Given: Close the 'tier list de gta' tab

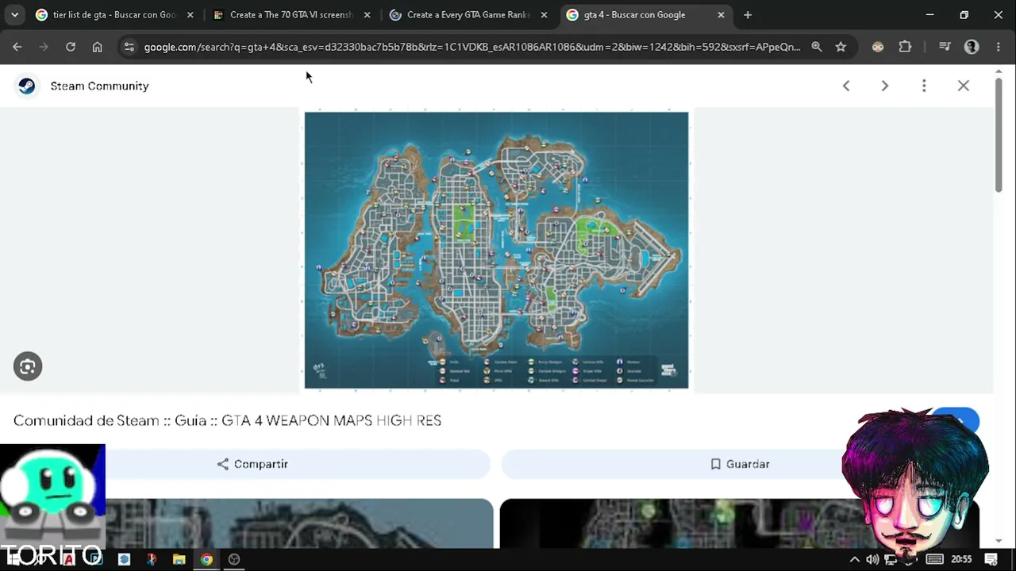Looking at the screenshot, I should point(190,14).
